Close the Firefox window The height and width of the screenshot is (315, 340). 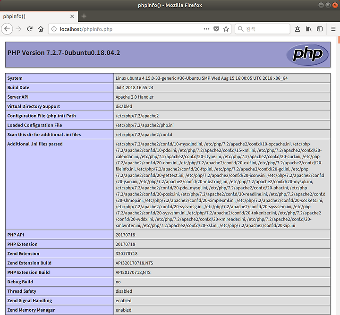(x=335, y=5)
